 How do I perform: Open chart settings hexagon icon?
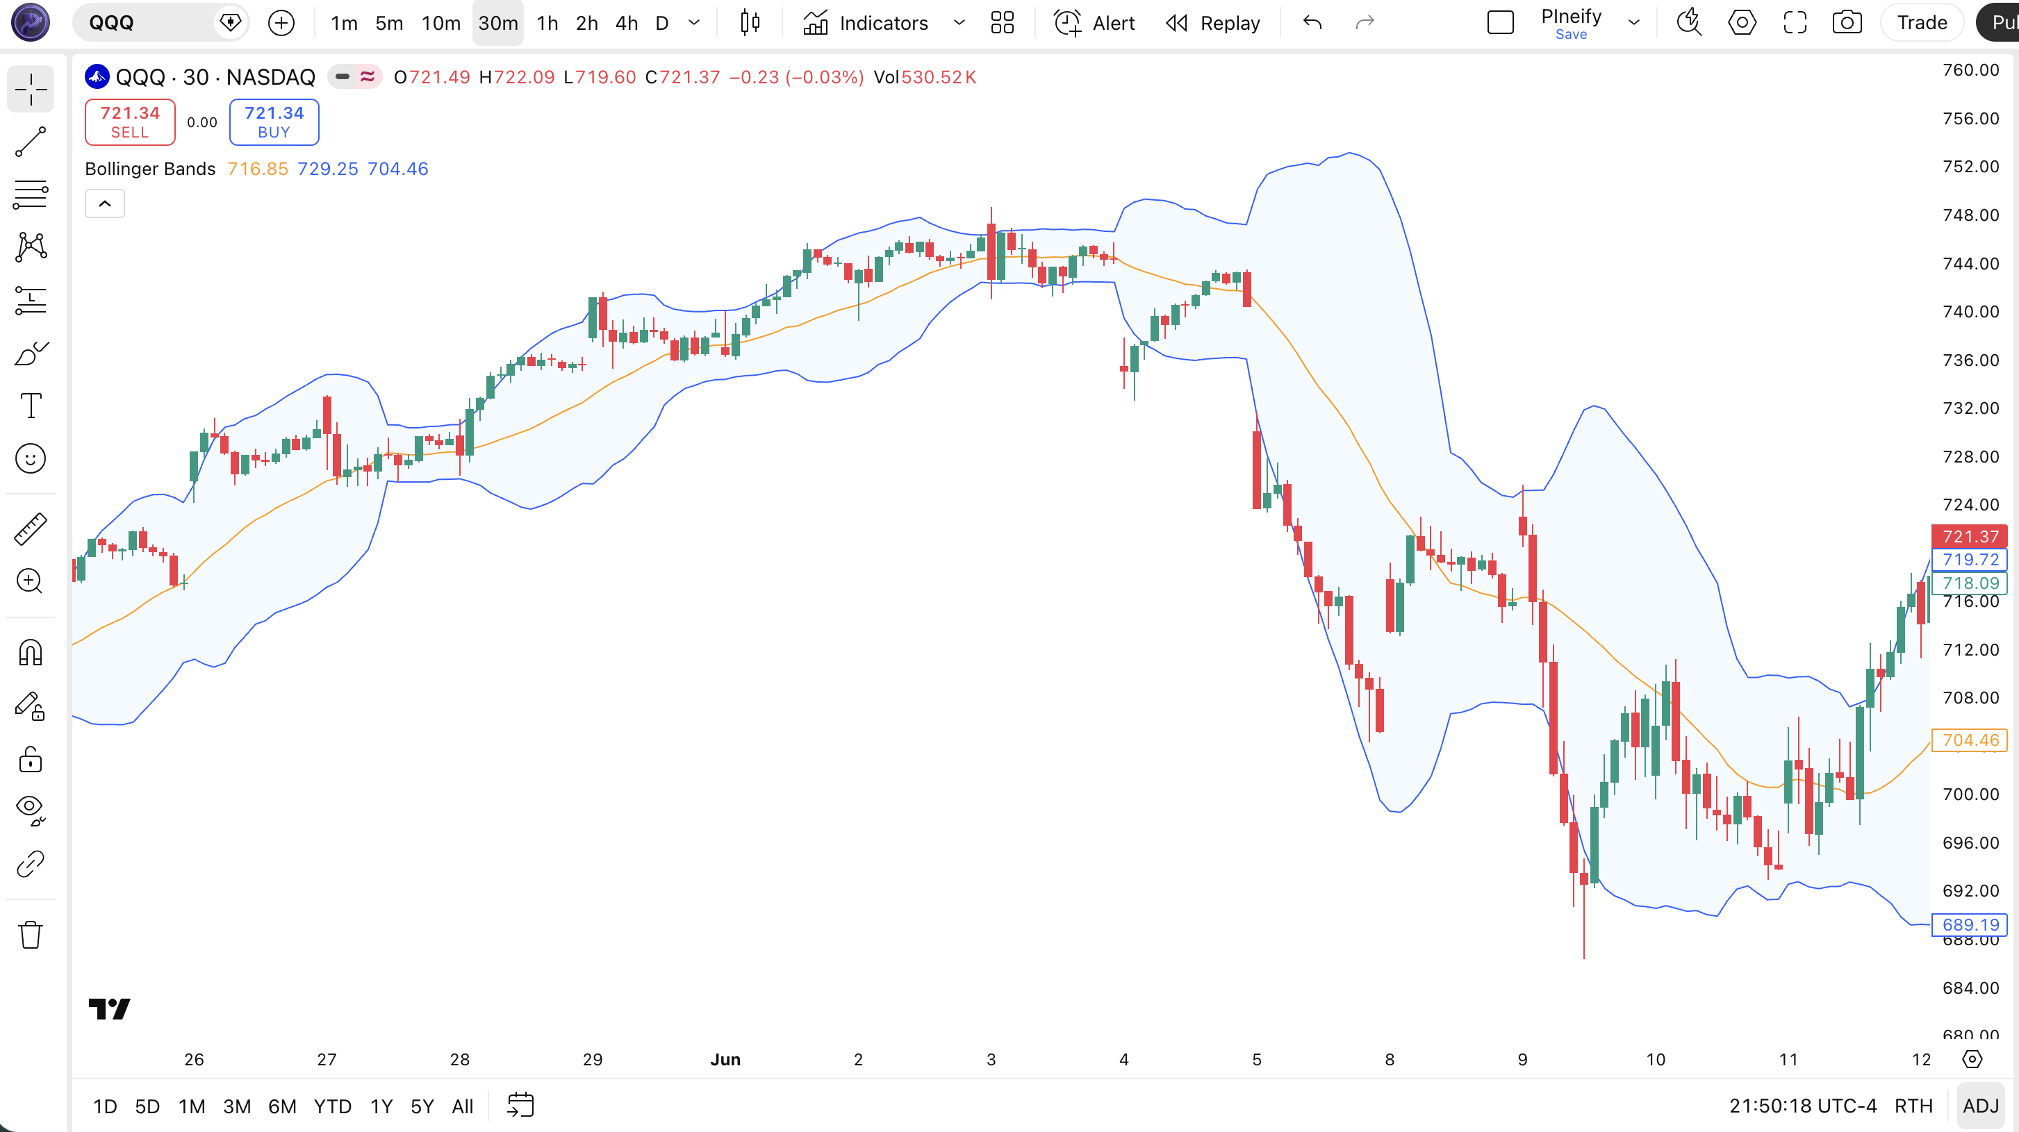pos(1742,23)
